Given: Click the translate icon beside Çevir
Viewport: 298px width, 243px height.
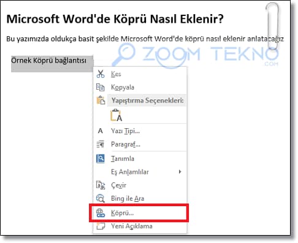Looking at the screenshot, I should coord(101,185).
